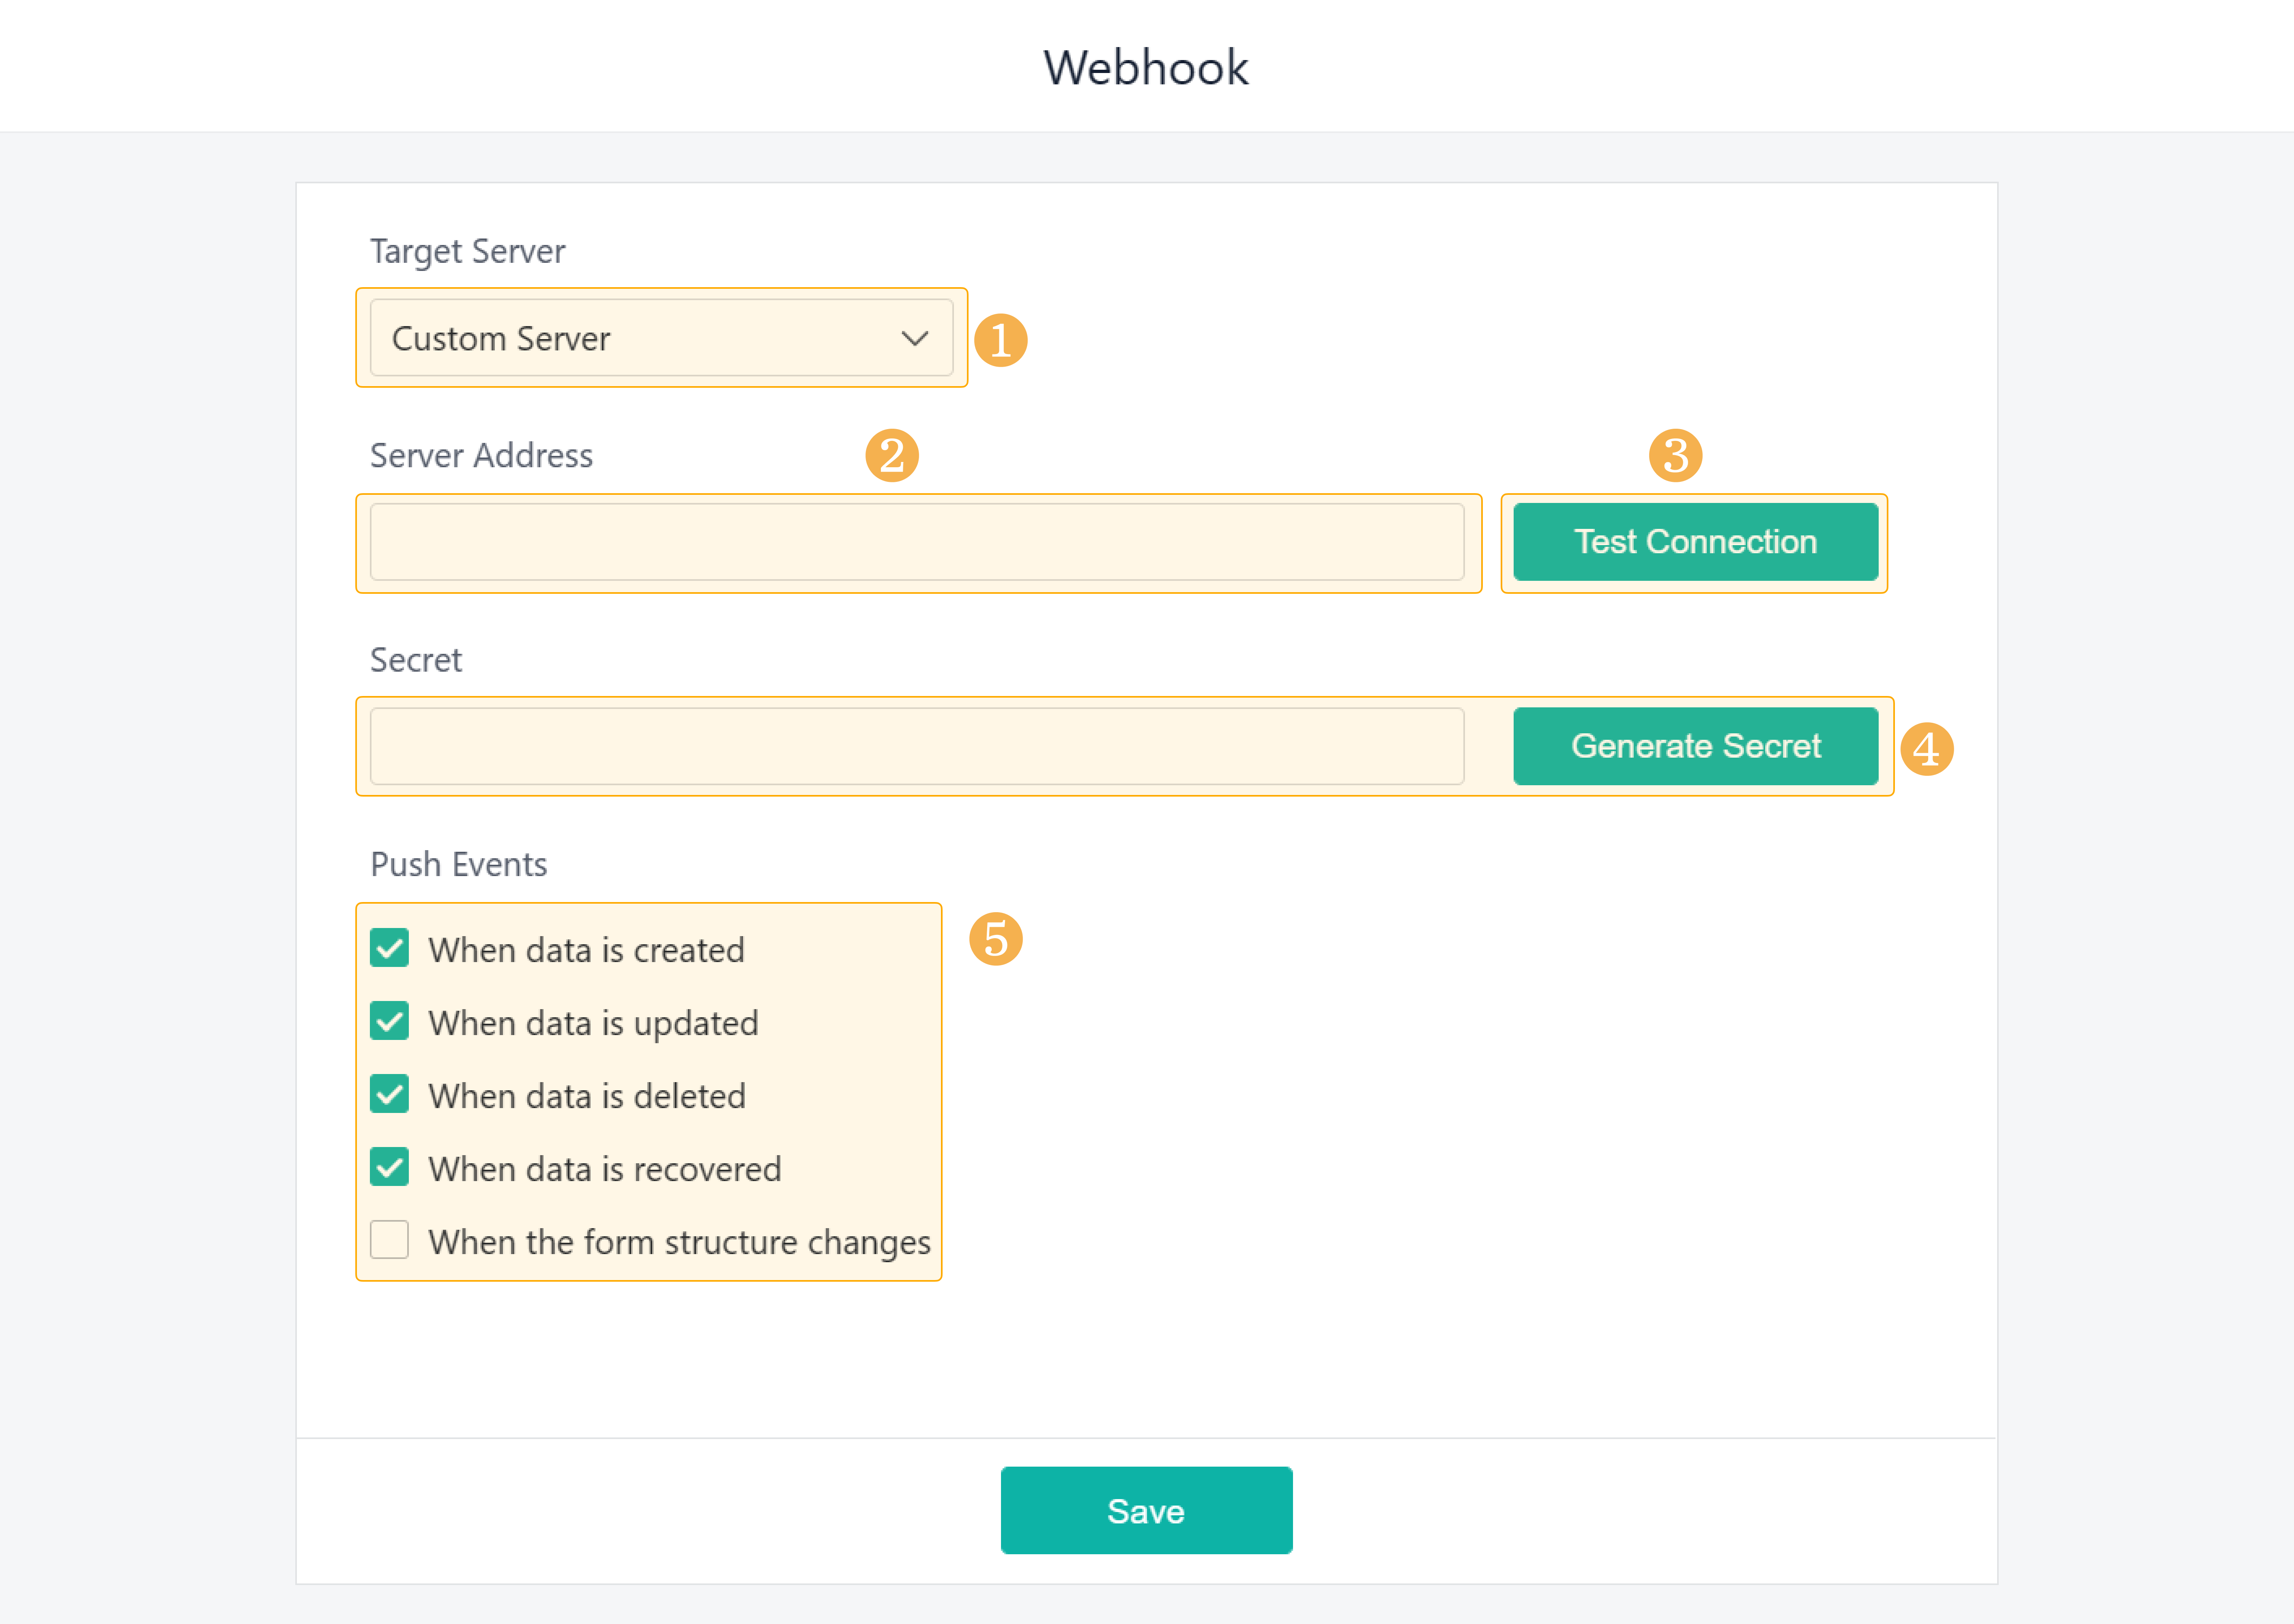Click the Webhook page title
Viewport: 2294px width, 1624px height.
point(1146,68)
